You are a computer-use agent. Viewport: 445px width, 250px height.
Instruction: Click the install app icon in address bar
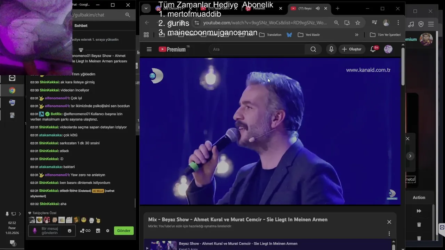pos(347,23)
